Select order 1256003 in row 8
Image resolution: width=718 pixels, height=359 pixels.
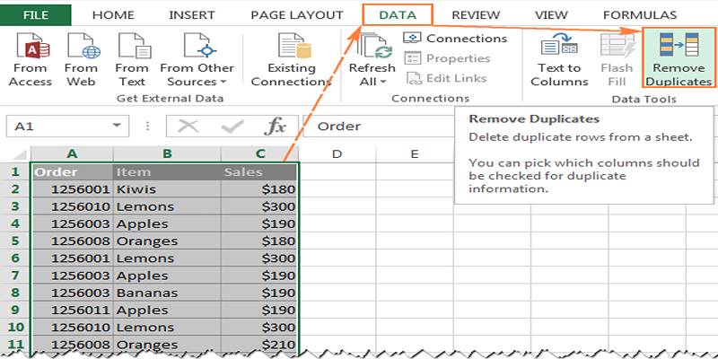pyautogui.click(x=73, y=293)
